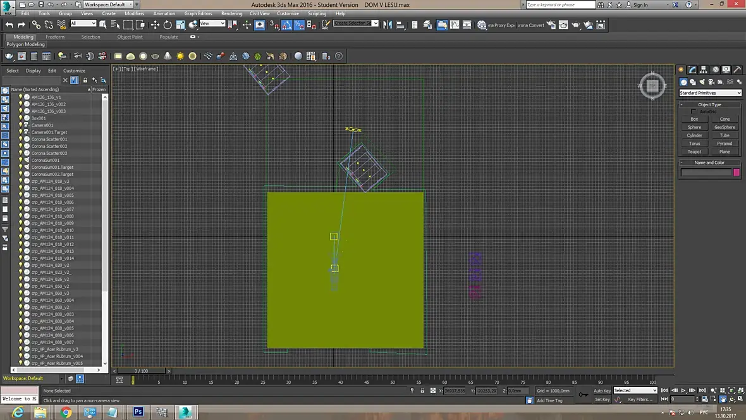This screenshot has height=420, width=746.
Task: Click the Mirror tool icon
Action: pos(388,25)
